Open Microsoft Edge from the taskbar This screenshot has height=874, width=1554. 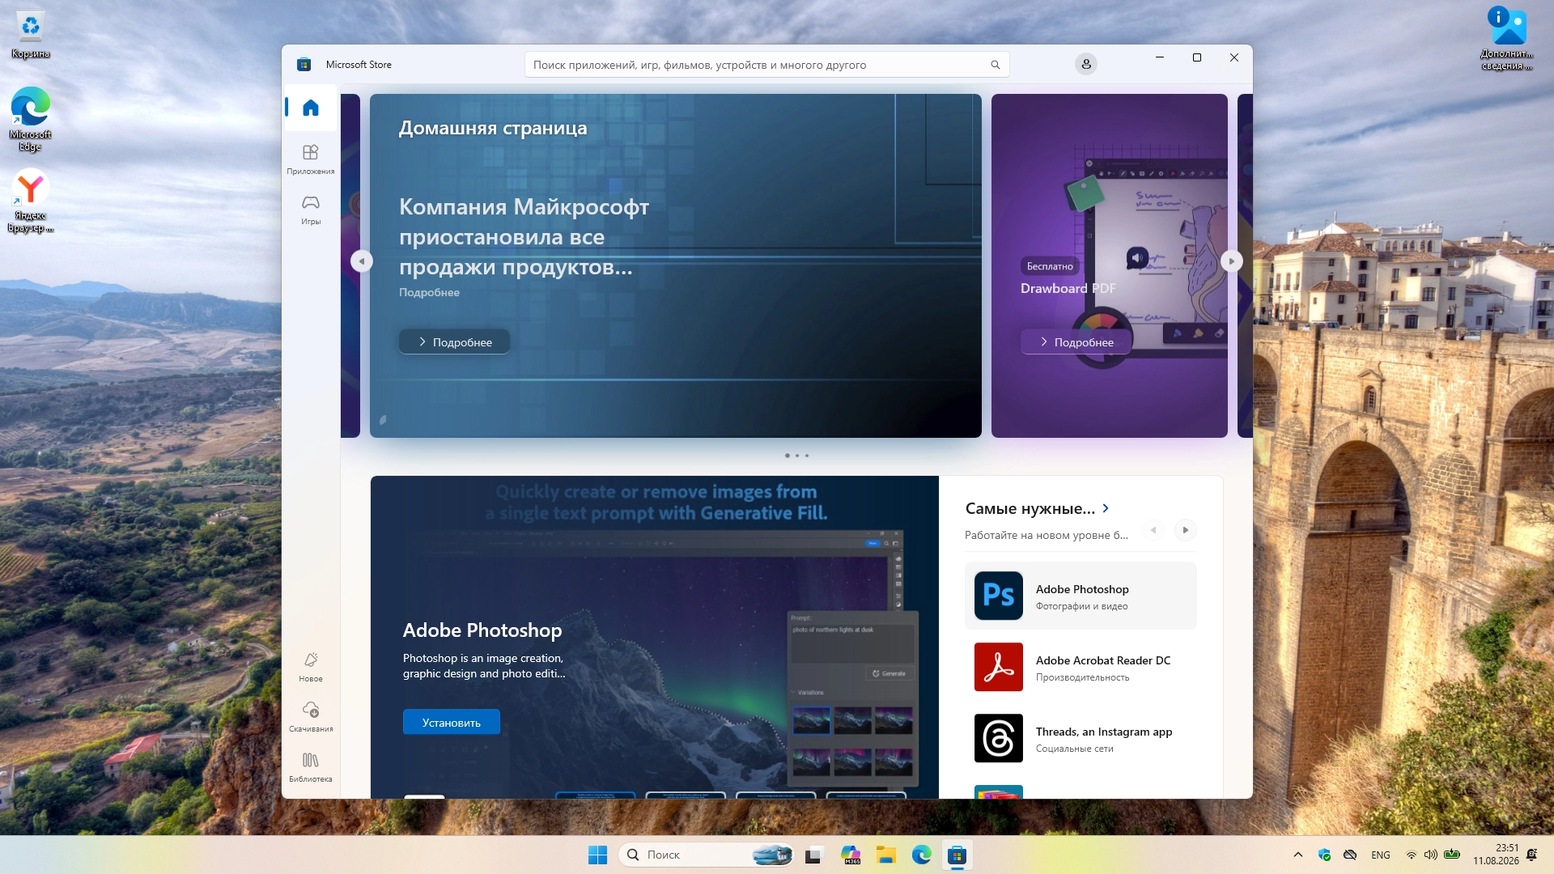click(x=922, y=855)
